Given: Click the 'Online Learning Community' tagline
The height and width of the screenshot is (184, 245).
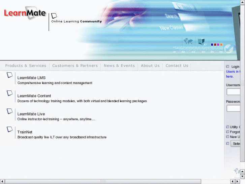Looking at the screenshot, I should tap(76, 21).
